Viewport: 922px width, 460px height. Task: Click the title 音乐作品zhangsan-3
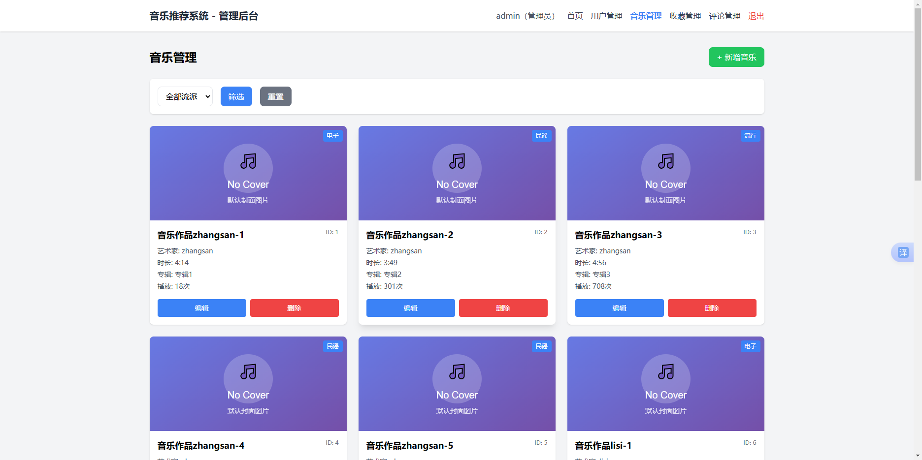click(619, 235)
